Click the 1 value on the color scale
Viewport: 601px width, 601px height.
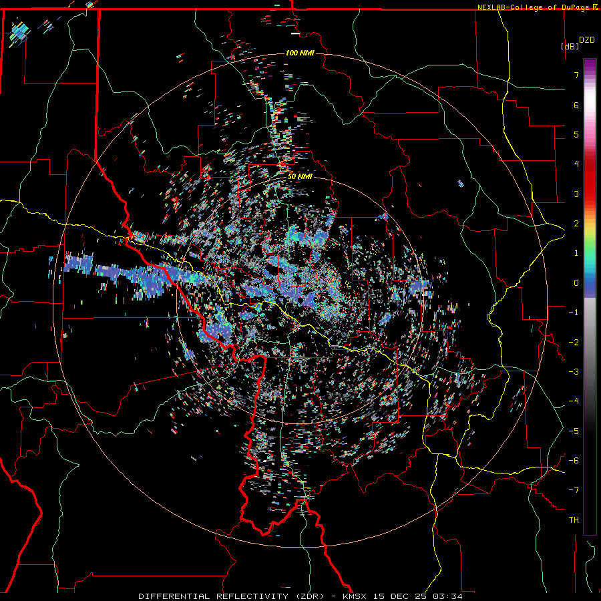coord(576,253)
